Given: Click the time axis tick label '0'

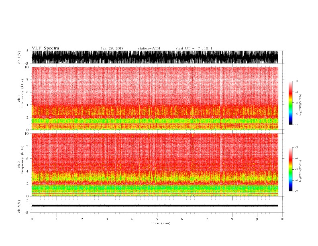Looking at the screenshot, I should [x=32, y=219].
